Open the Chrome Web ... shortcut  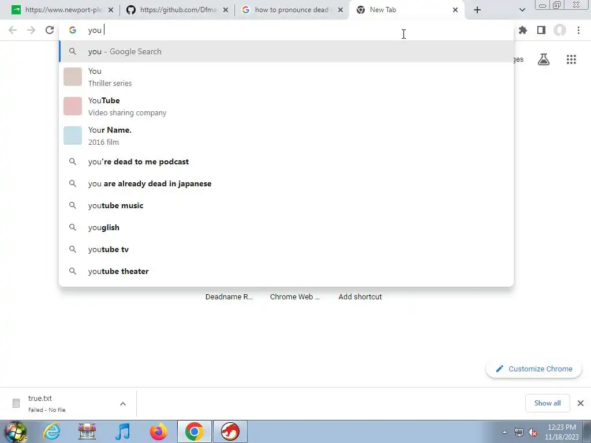295,297
